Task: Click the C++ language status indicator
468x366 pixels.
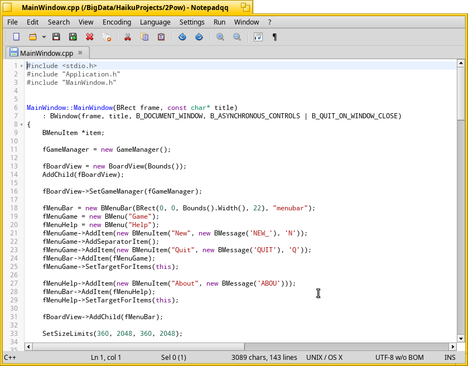Action: pyautogui.click(x=10, y=357)
